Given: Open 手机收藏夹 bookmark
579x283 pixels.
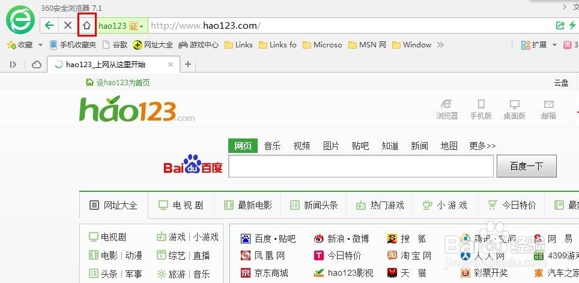Looking at the screenshot, I should tap(73, 45).
